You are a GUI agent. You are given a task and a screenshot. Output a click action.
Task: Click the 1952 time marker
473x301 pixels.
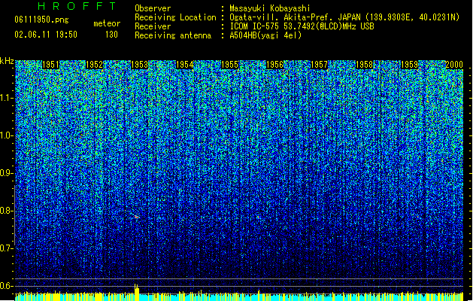[x=95, y=65]
